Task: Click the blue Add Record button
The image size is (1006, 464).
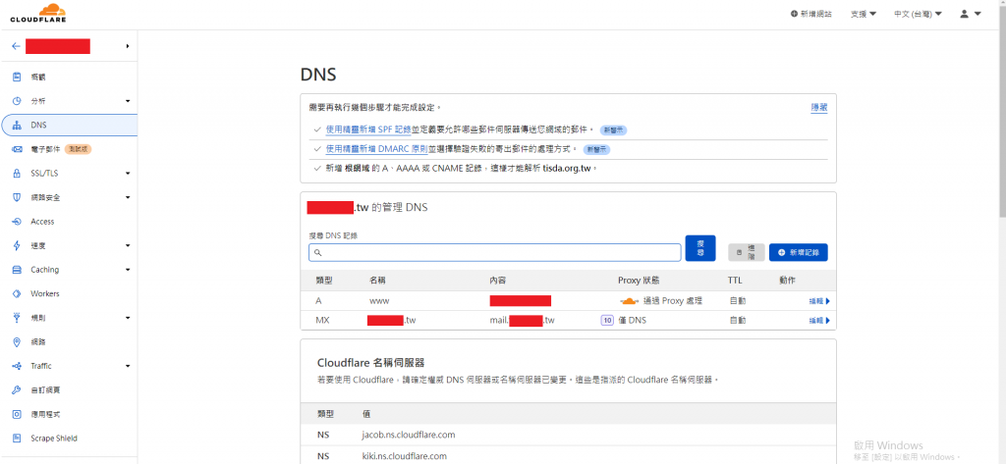Action: (x=798, y=252)
